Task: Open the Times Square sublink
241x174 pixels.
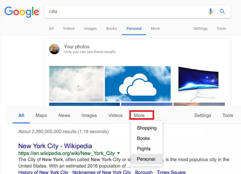Action: [x=171, y=172]
